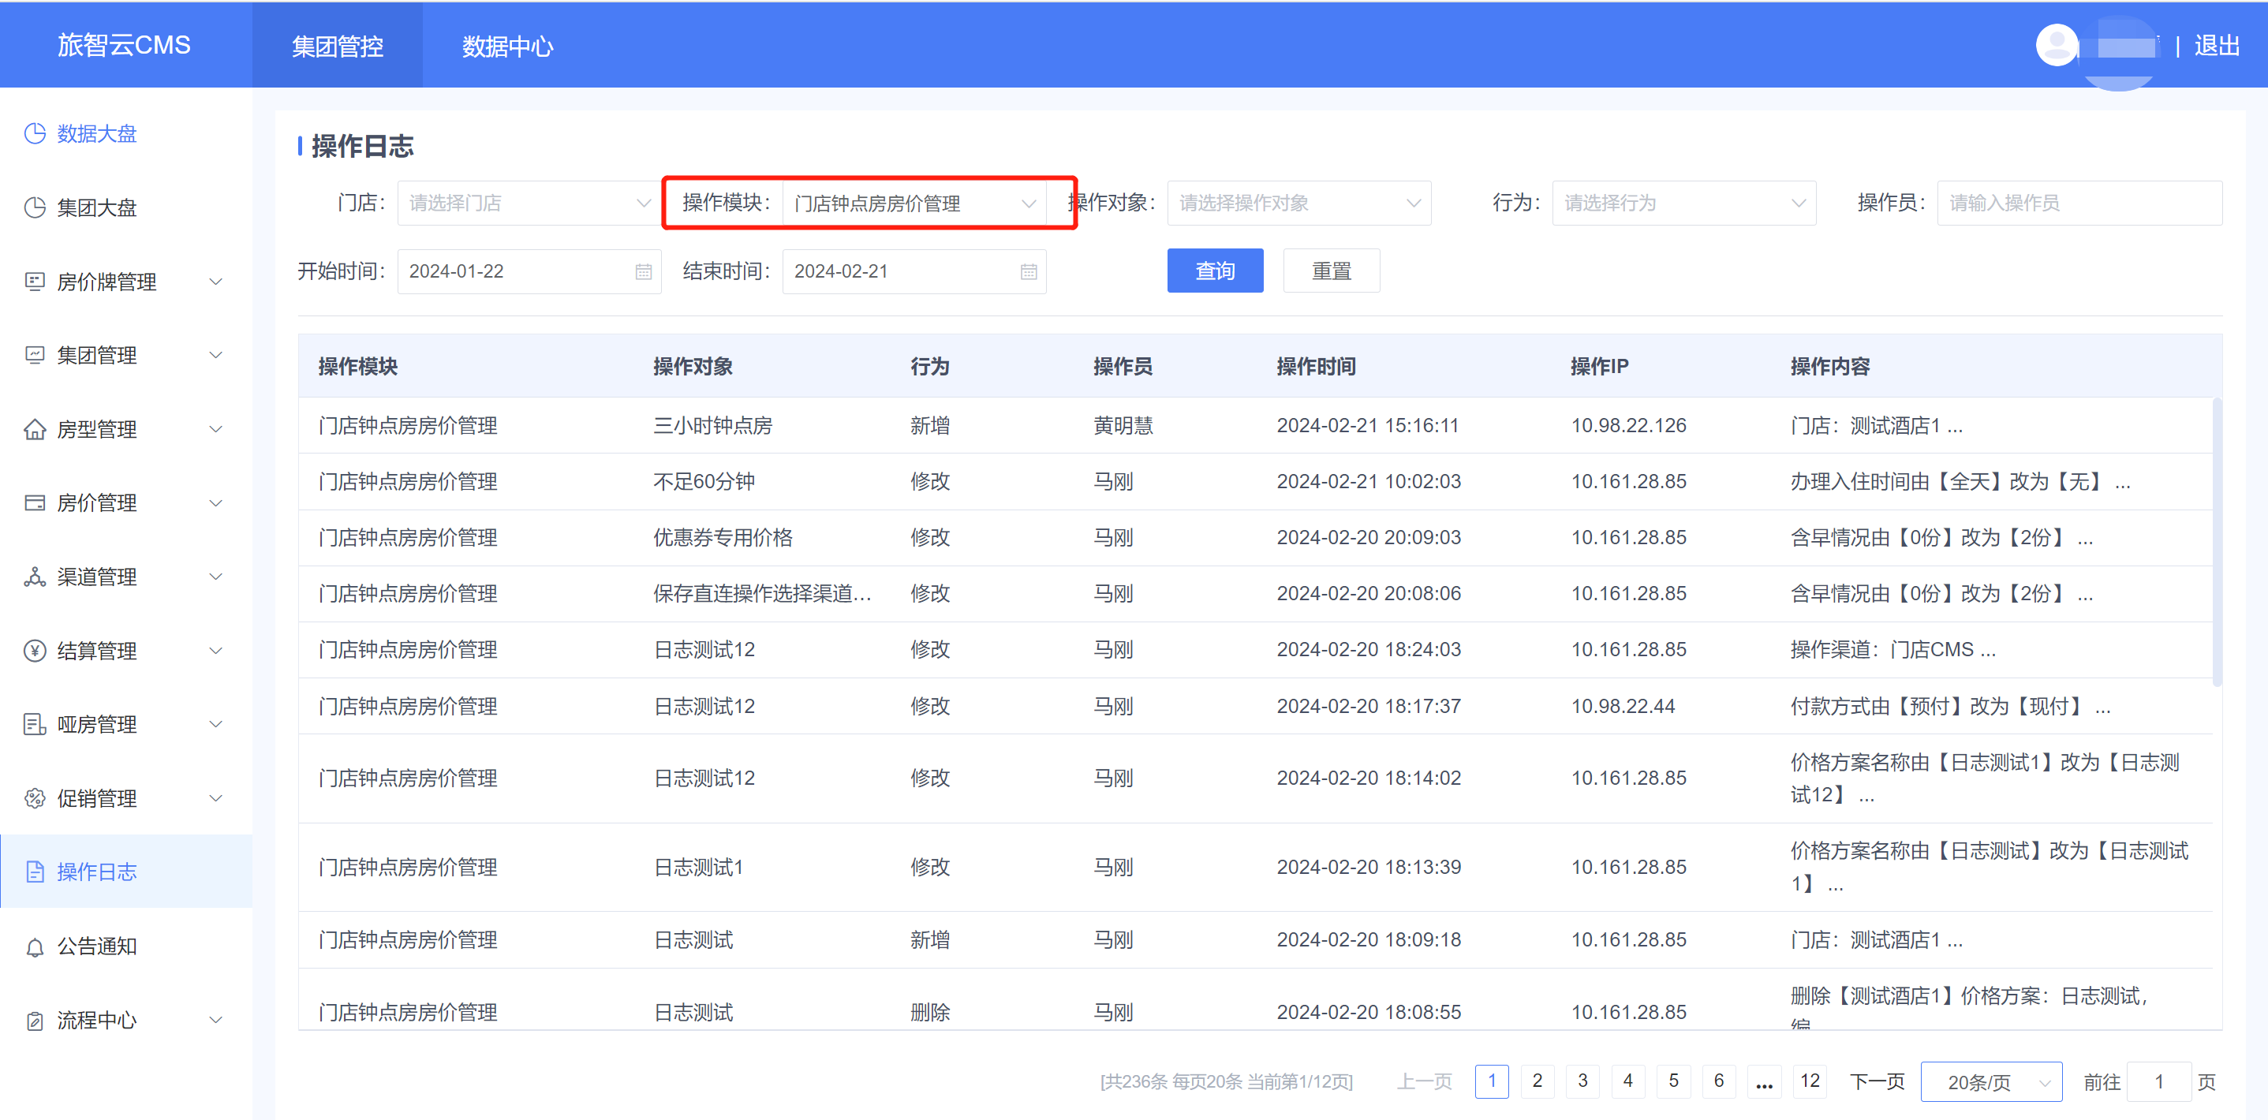Click the 房价牌管理 sidebar icon

35,282
